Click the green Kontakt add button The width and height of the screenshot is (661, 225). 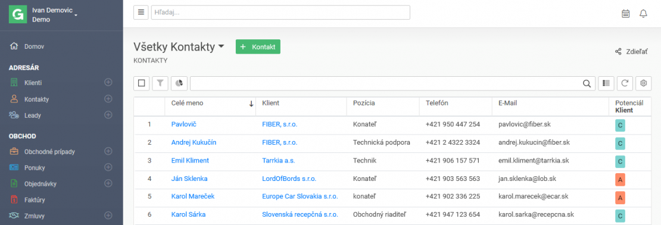coord(258,47)
